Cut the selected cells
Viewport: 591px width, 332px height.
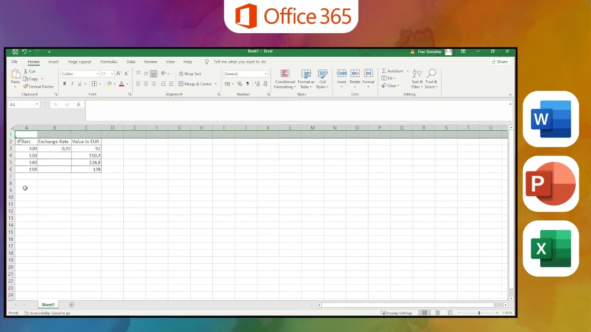click(29, 71)
